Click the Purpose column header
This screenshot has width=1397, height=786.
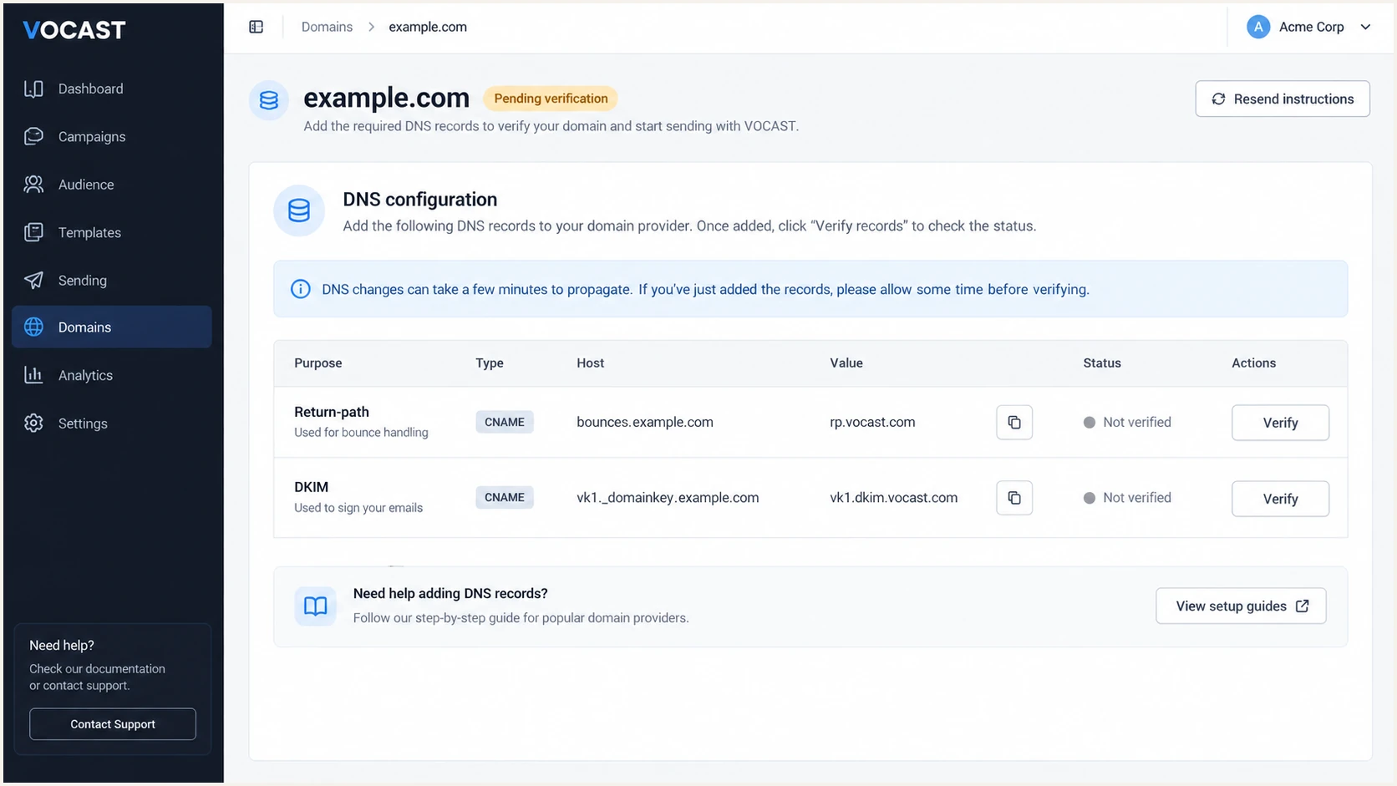tap(318, 363)
